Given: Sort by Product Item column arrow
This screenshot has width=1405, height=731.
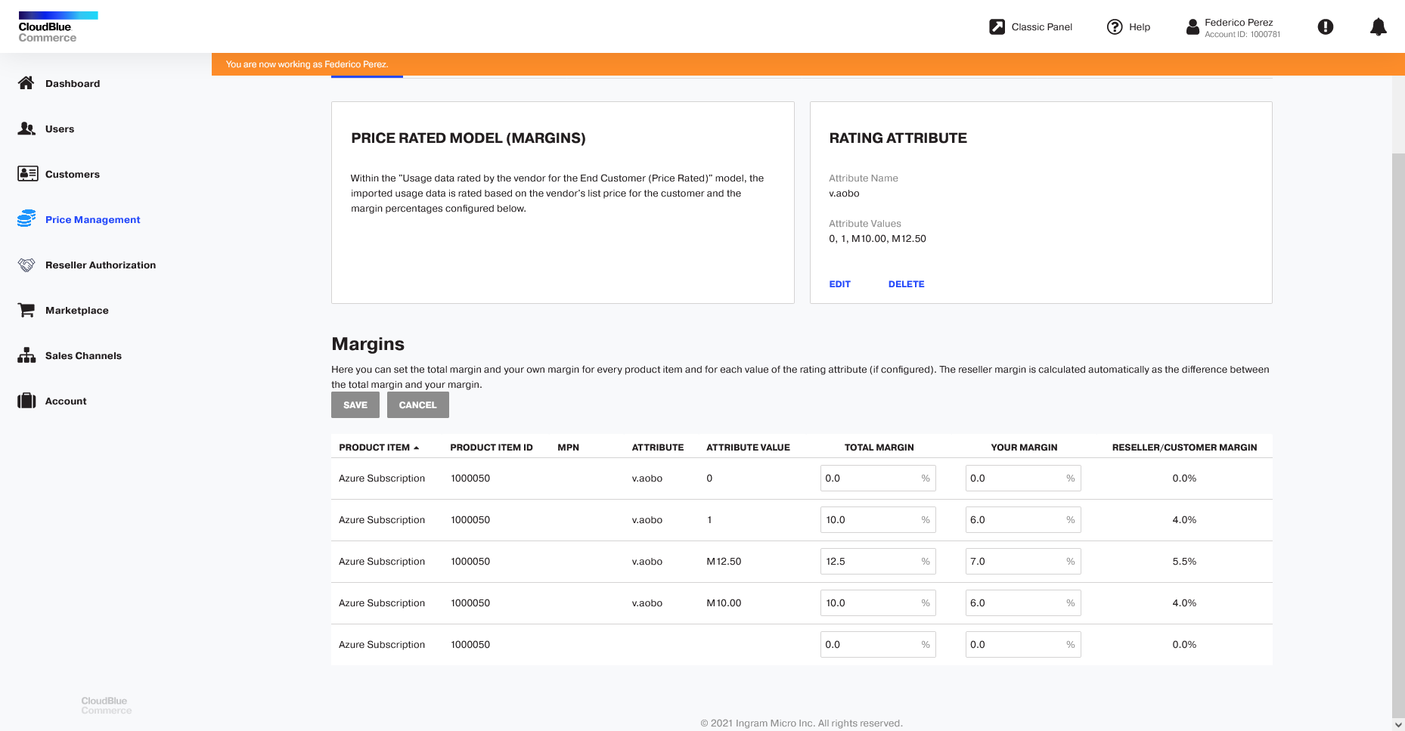Looking at the screenshot, I should 417,448.
